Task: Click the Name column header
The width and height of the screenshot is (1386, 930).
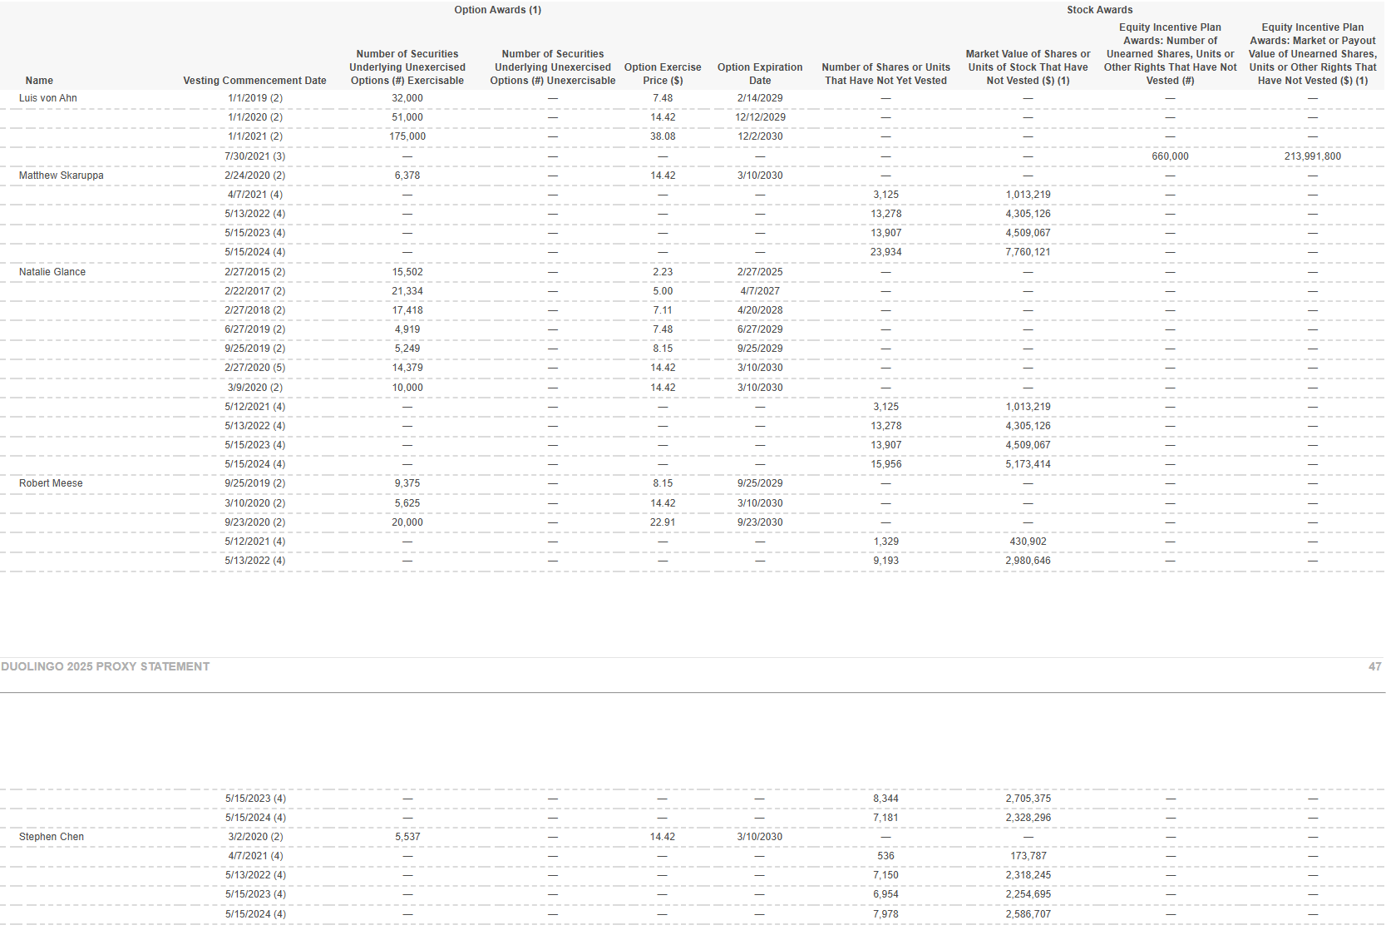Action: tap(39, 81)
